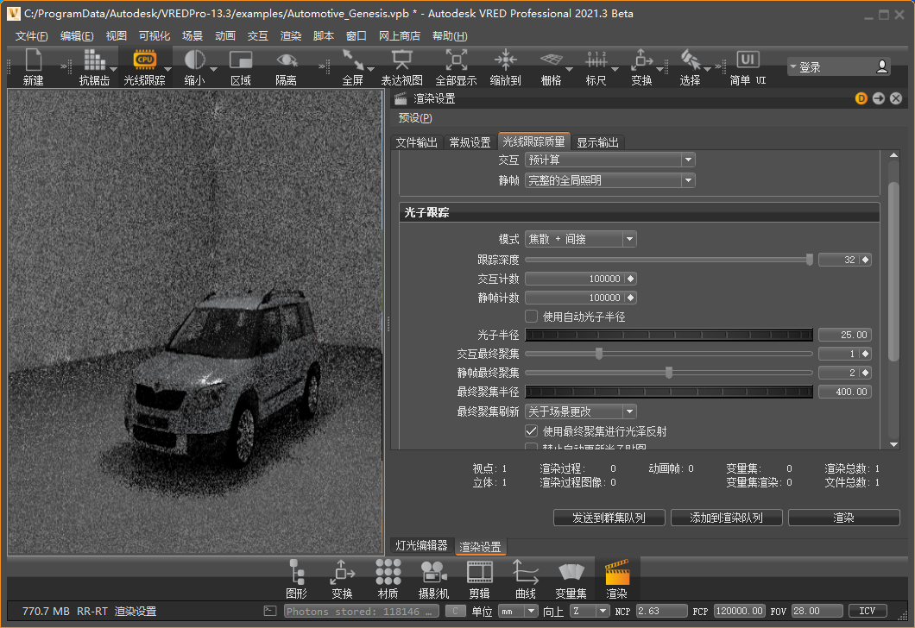Viewport: 915px width, 628px height.
Task: Enable 使用自动光子半径 checkbox
Action: (x=532, y=317)
